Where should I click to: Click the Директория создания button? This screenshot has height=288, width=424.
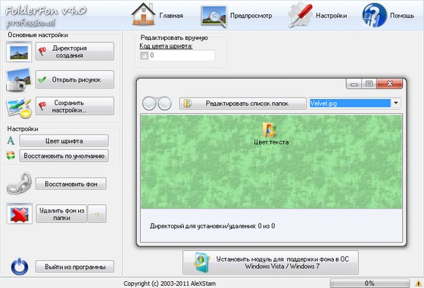[75, 51]
